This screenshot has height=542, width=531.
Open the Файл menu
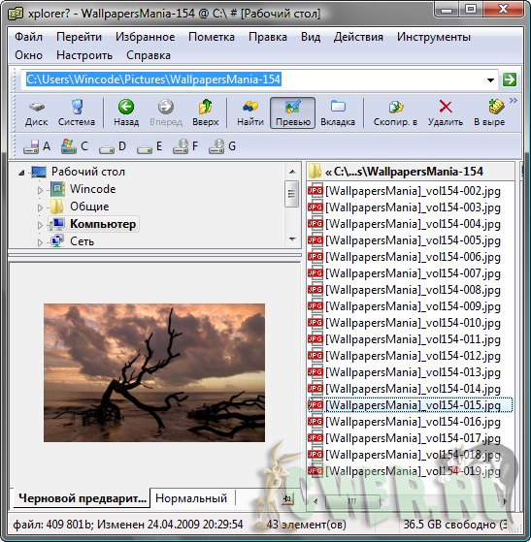coord(28,37)
